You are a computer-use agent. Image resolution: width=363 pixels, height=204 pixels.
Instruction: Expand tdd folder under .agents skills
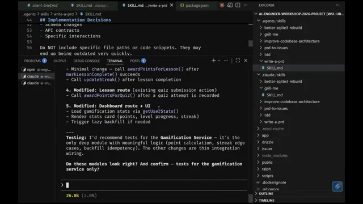coord(299,54)
